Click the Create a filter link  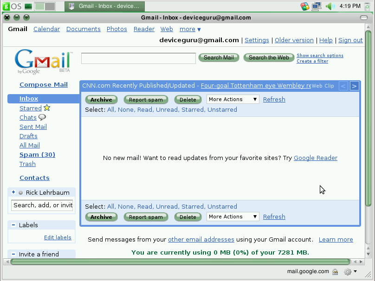click(x=312, y=61)
